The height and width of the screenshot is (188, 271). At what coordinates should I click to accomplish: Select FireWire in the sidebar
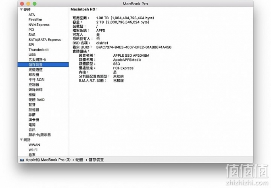35,20
